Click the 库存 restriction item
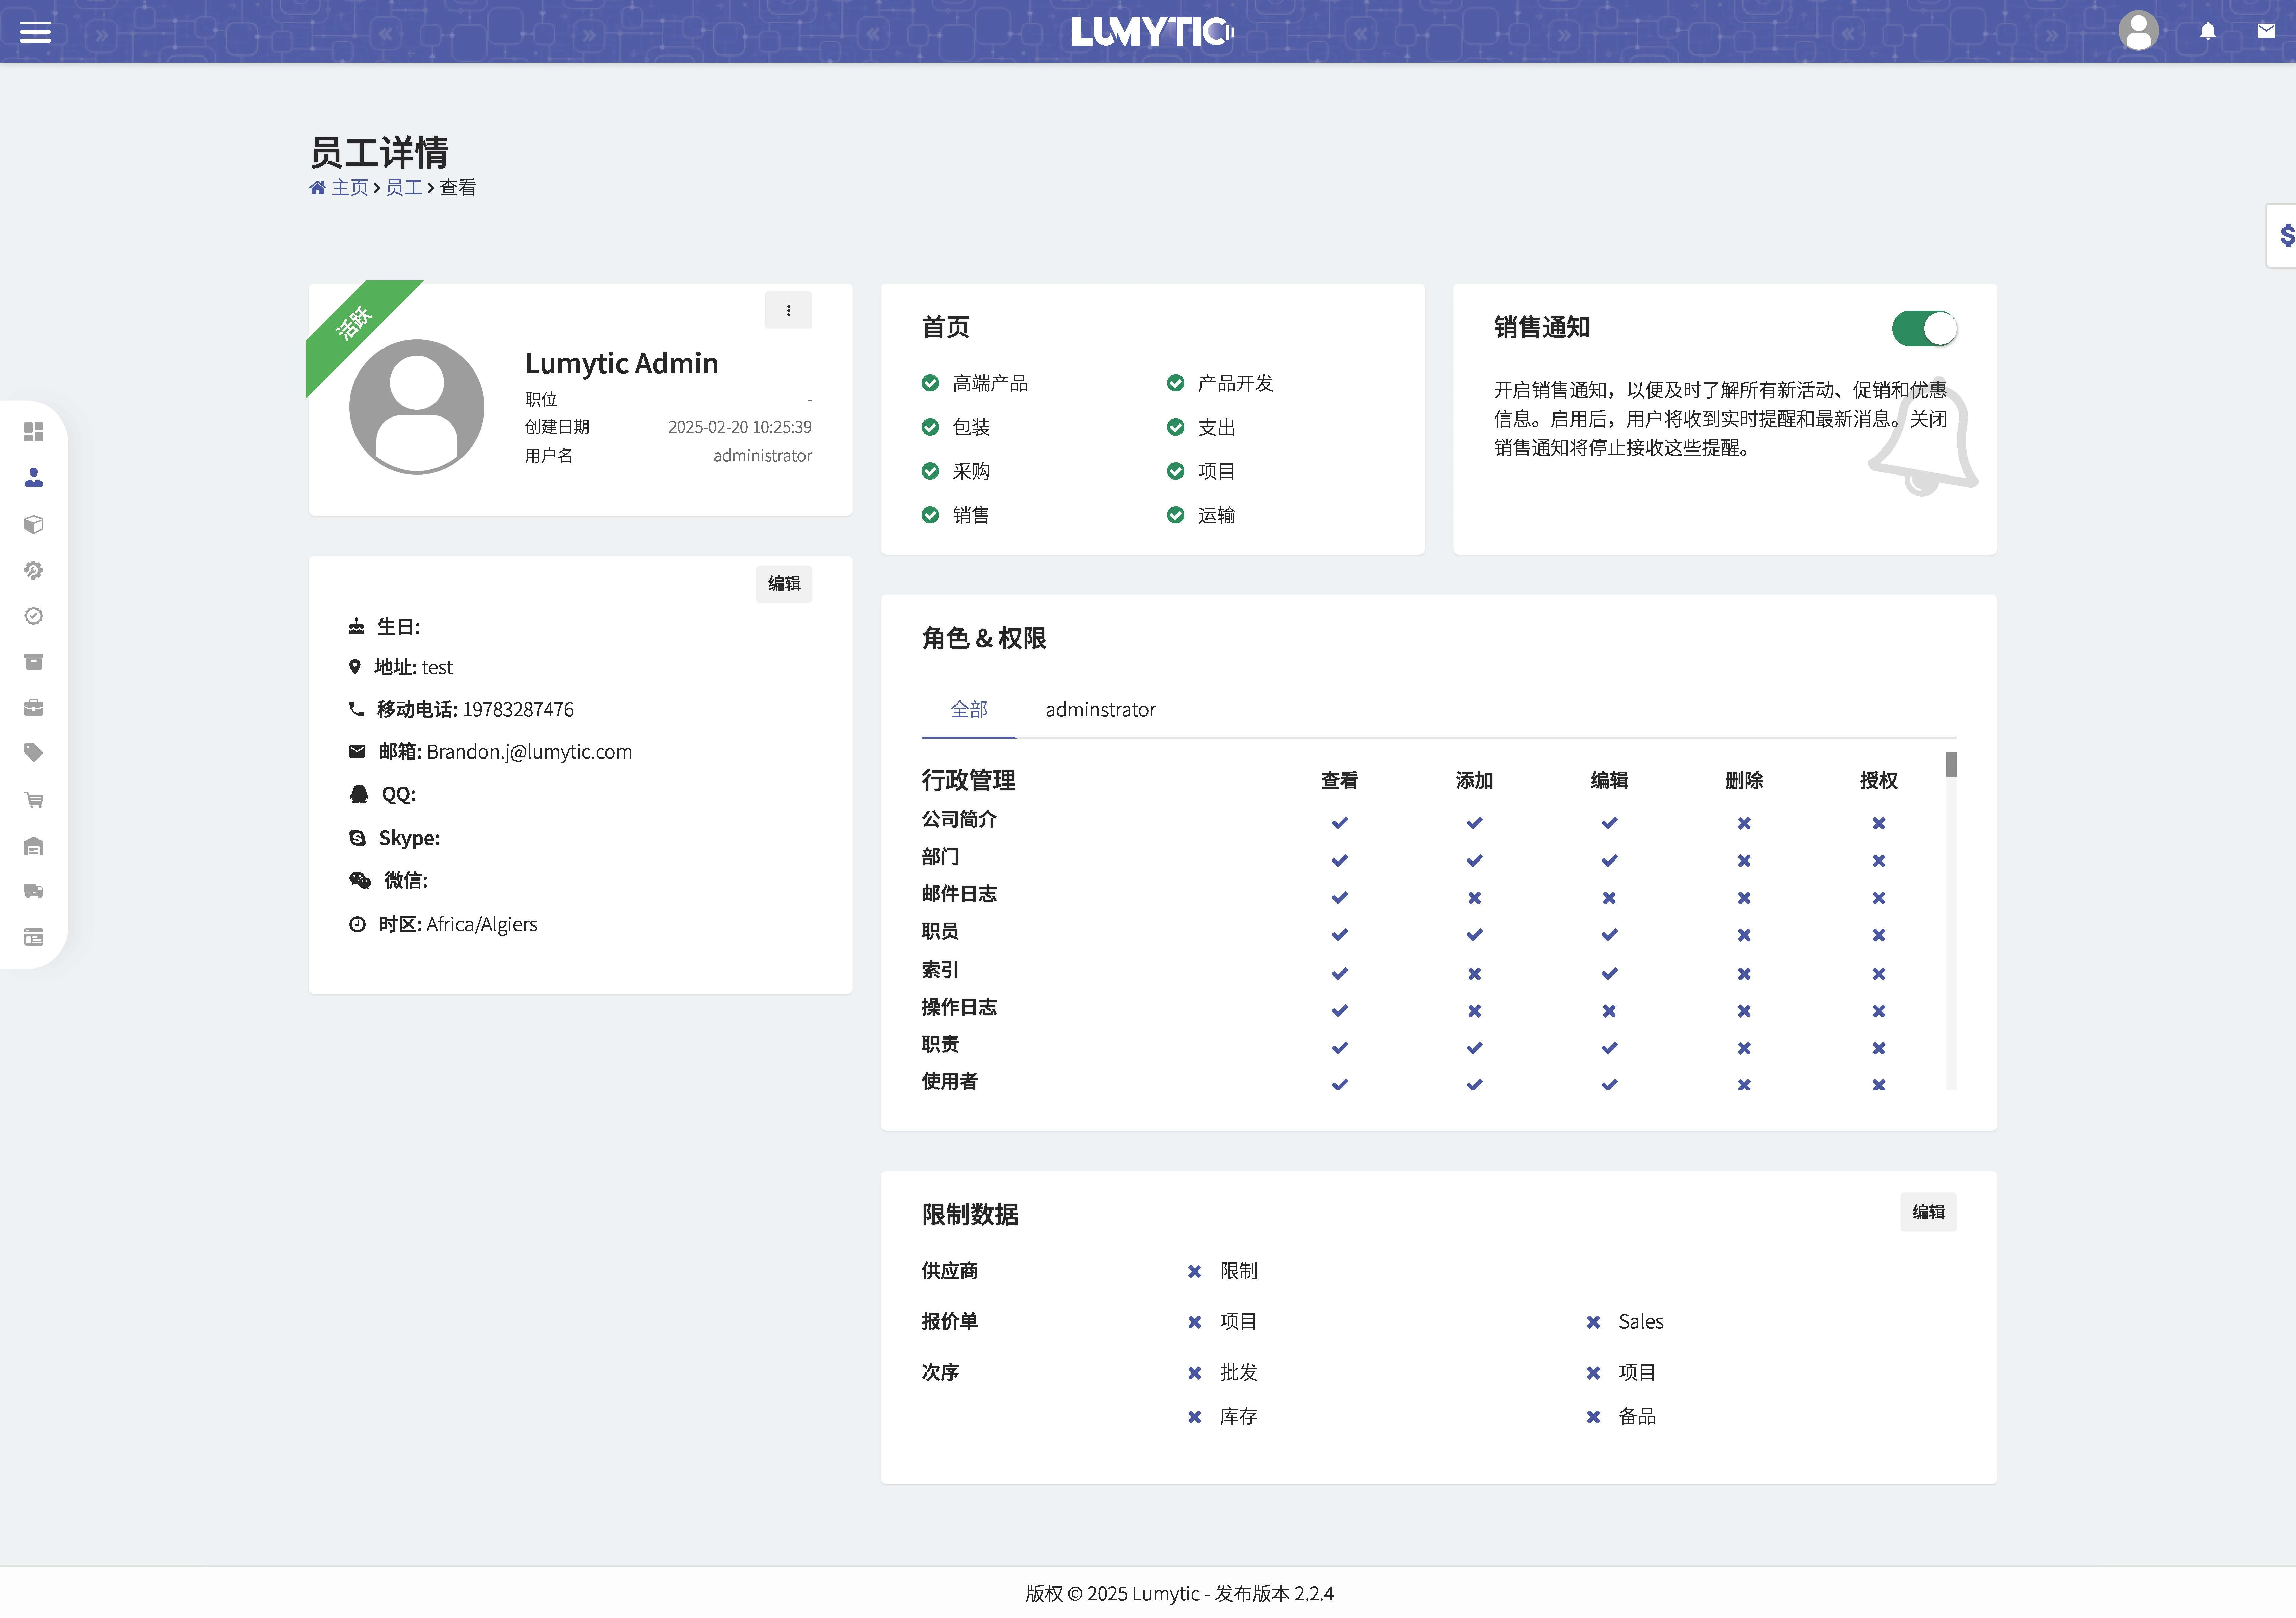The image size is (2296, 1618). coord(1222,1417)
